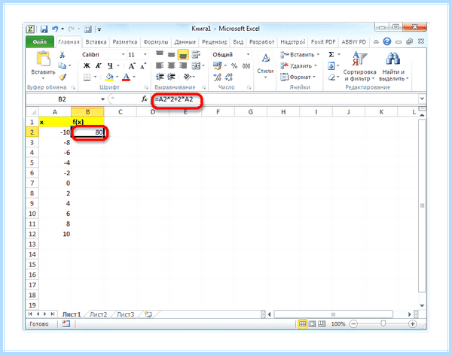Click the Paste (Вставить) clipboard icon

coord(43,59)
